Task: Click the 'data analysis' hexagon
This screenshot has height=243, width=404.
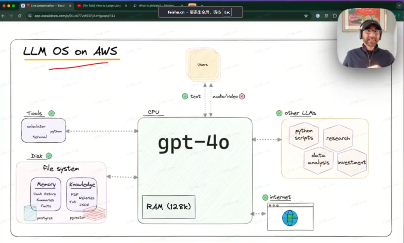Action: (318, 160)
